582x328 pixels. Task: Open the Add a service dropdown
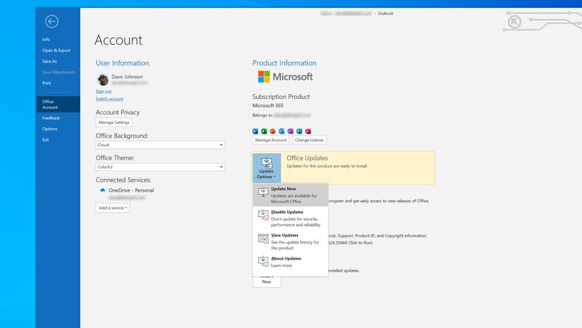tap(113, 208)
